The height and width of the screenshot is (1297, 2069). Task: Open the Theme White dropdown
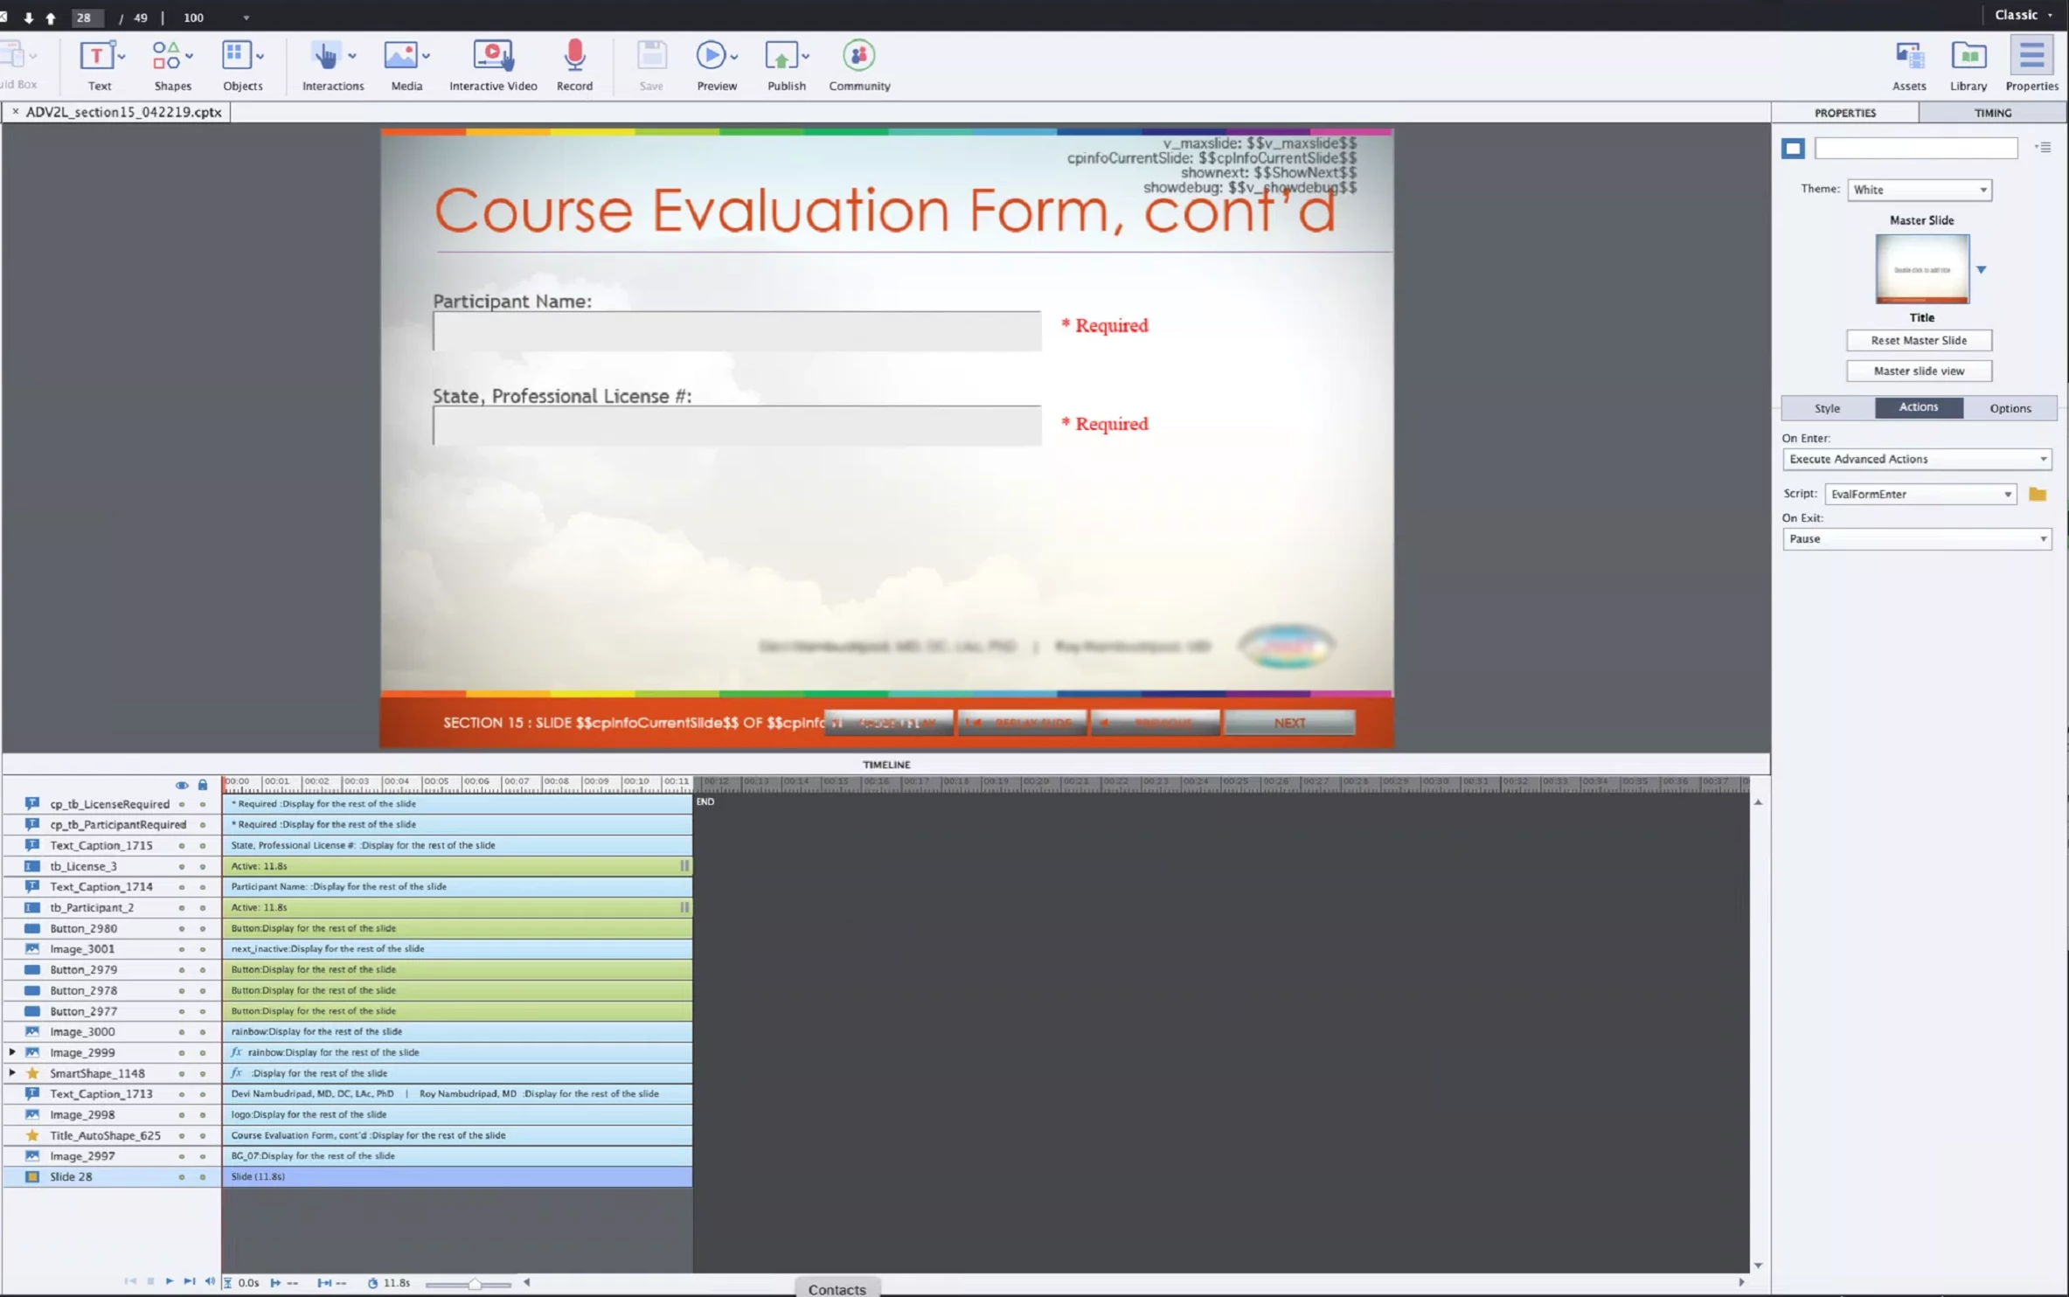point(1919,190)
